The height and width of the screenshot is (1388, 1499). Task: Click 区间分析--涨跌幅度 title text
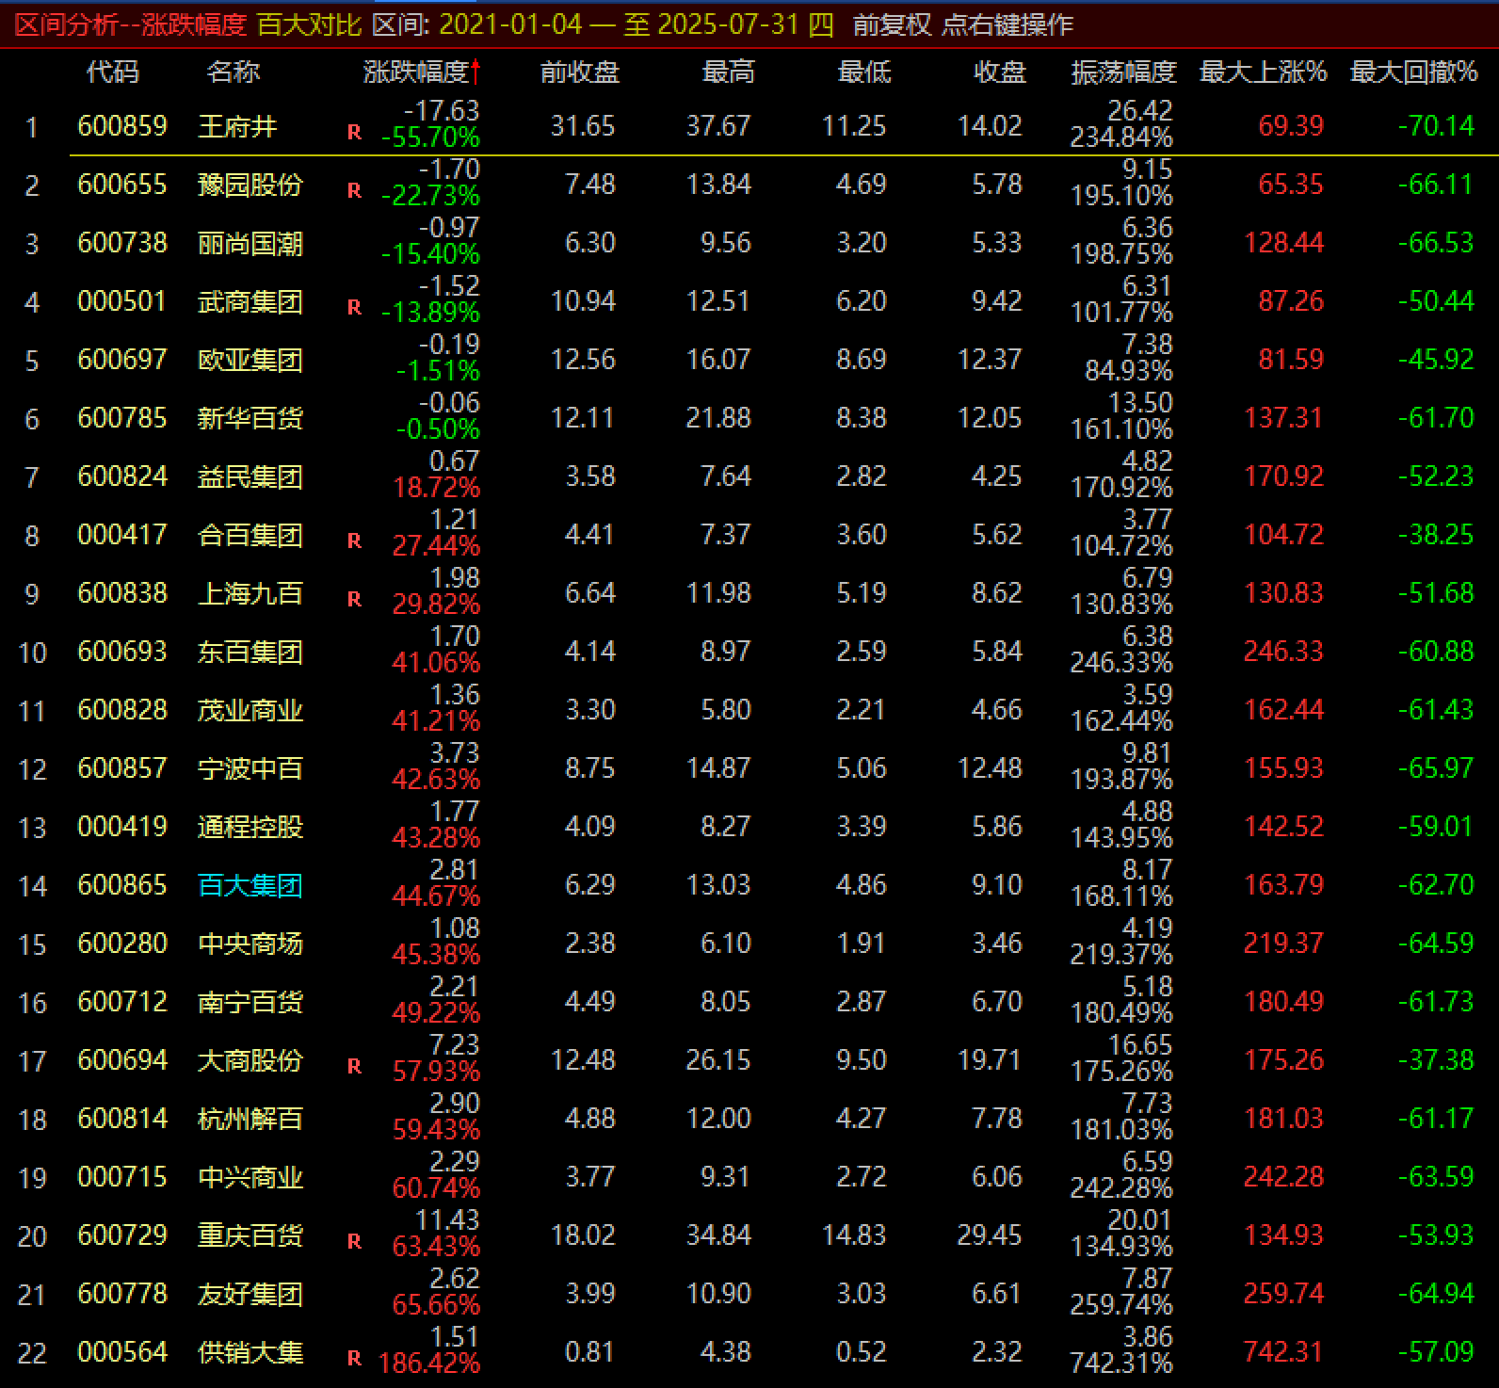coord(131,24)
